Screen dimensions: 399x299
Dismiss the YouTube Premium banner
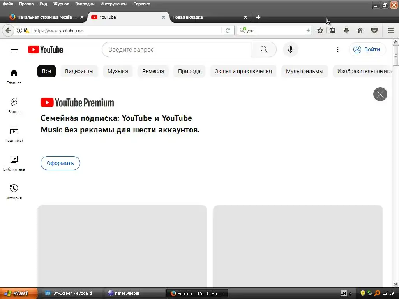pos(380,94)
